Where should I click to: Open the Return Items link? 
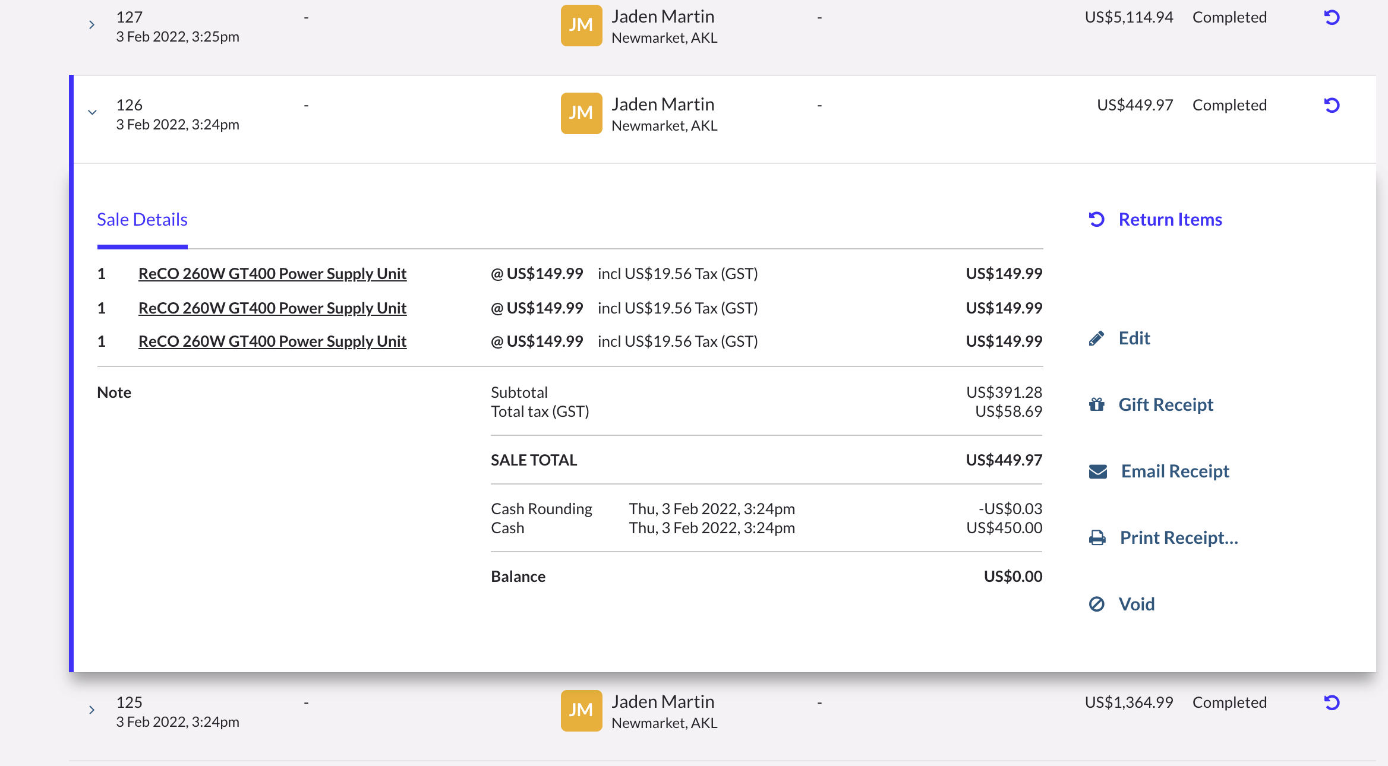click(1170, 220)
